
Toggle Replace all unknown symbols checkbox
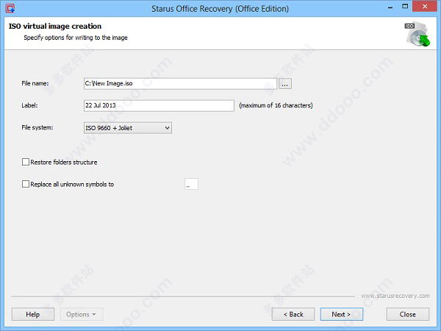point(26,184)
